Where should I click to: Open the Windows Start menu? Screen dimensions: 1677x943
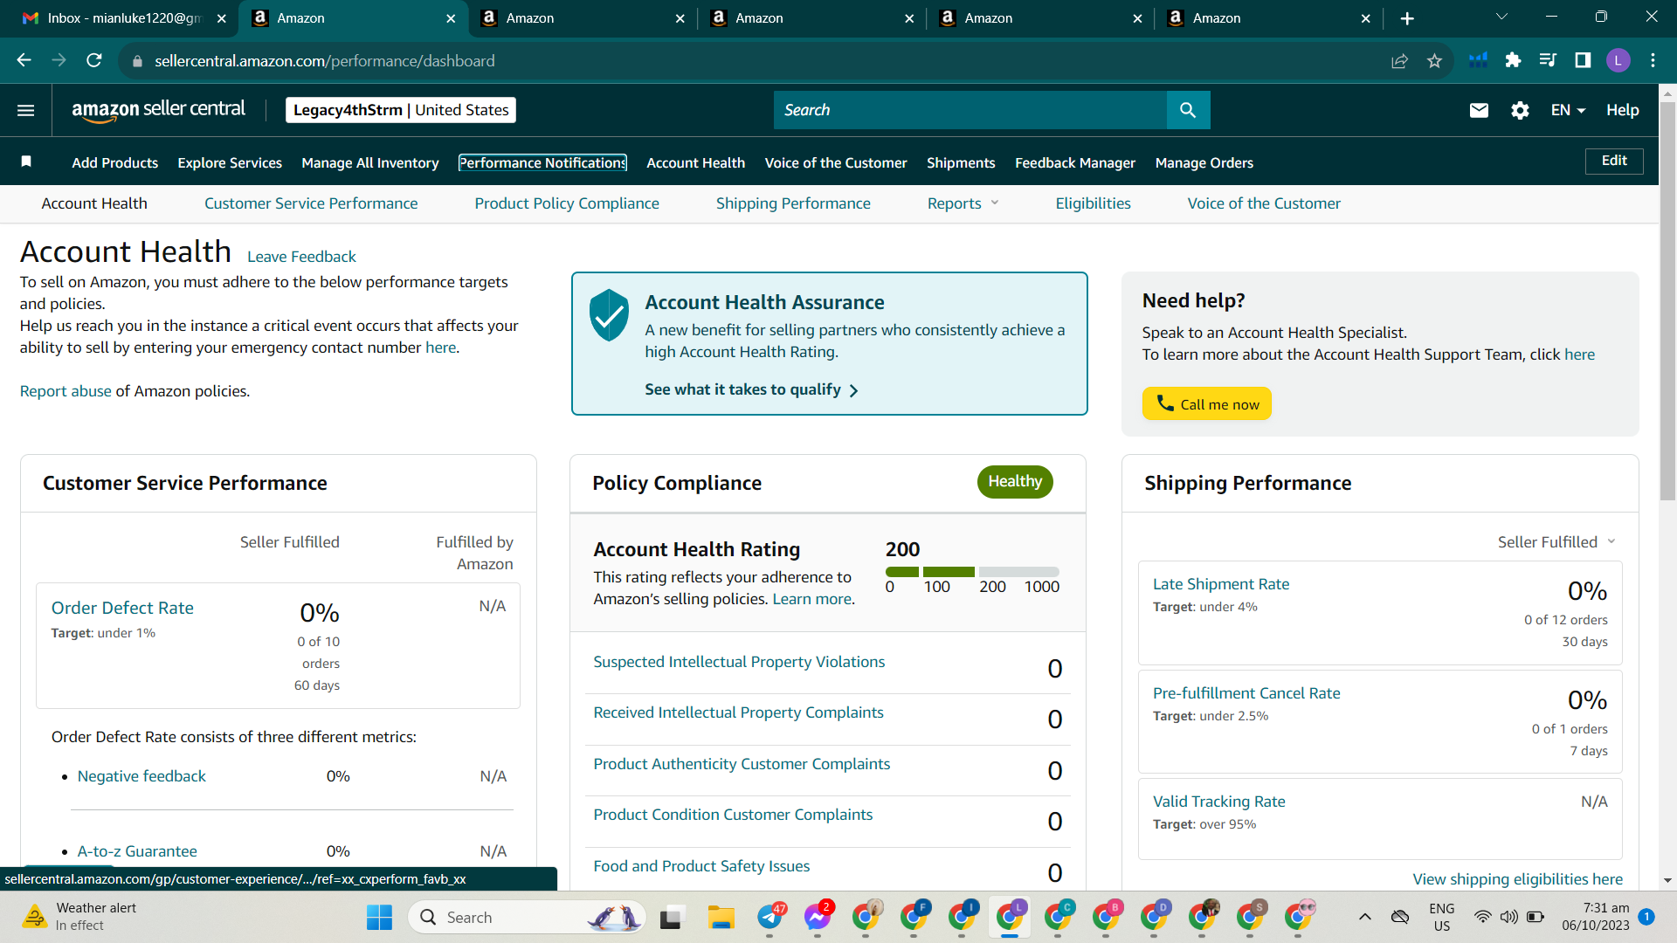(379, 917)
